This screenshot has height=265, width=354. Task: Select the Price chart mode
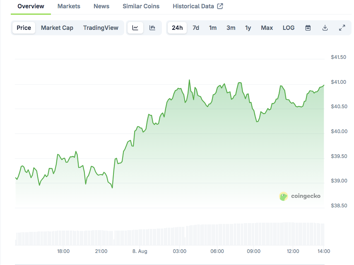coord(24,28)
